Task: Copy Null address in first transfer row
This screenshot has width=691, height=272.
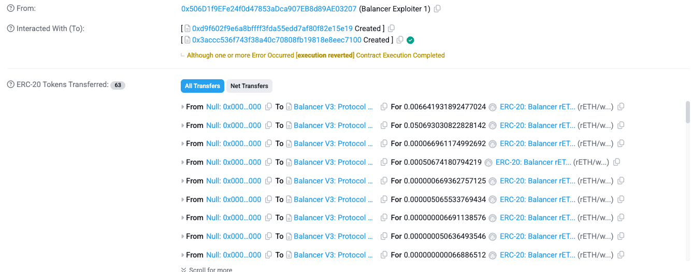Action: pos(268,107)
